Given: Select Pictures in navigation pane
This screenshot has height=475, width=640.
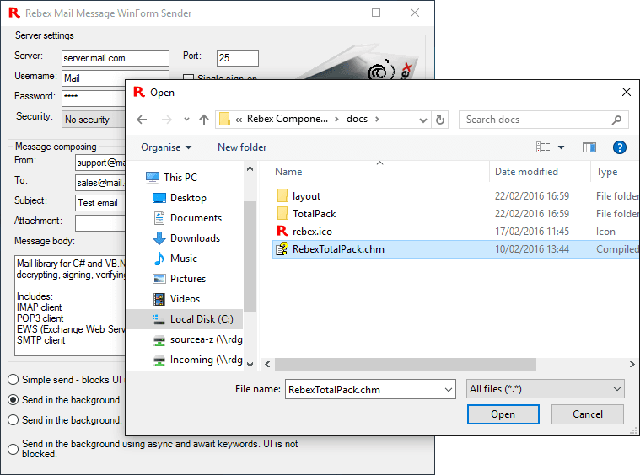Looking at the screenshot, I should point(188,279).
